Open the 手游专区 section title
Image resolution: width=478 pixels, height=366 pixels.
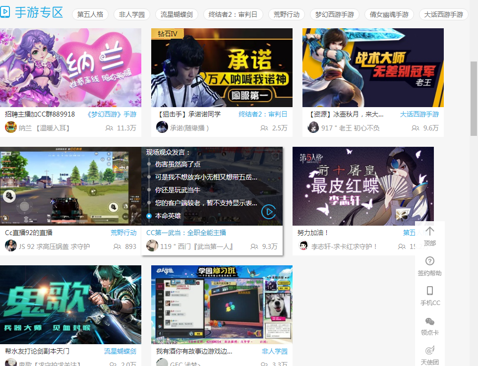pos(39,12)
